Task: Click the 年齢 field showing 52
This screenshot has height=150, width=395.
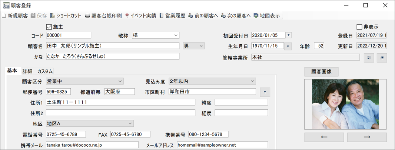Action: click(x=319, y=46)
